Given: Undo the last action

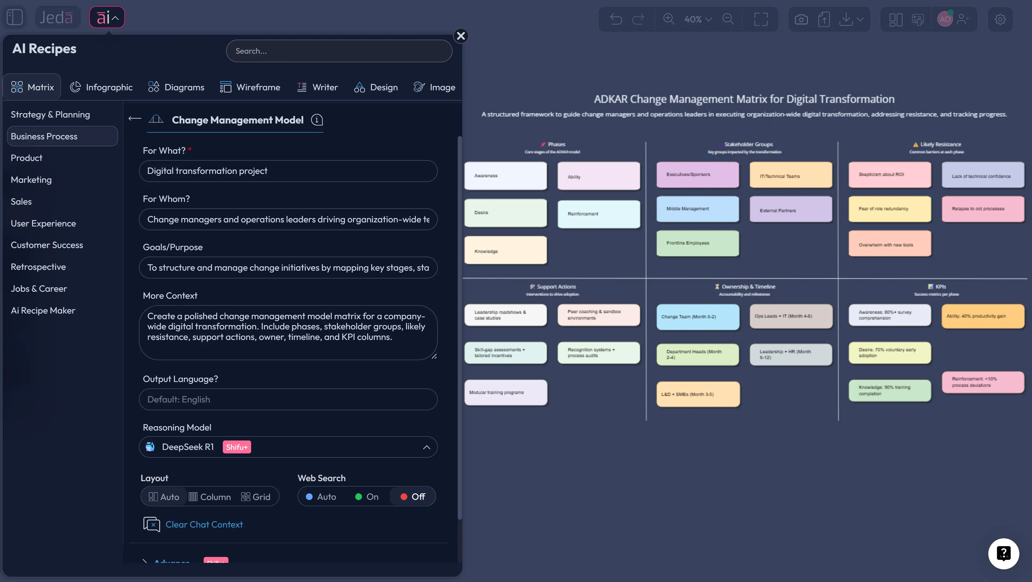Looking at the screenshot, I should point(616,19).
